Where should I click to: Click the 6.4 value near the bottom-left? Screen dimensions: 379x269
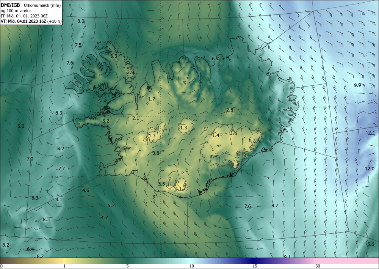30,249
